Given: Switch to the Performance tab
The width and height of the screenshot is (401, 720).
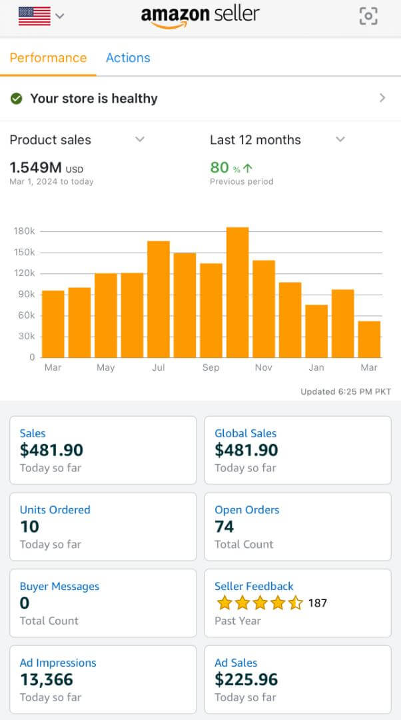Looking at the screenshot, I should pyautogui.click(x=48, y=57).
